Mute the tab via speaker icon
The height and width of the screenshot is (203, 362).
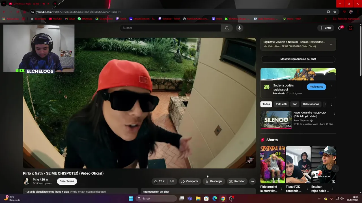(x=44, y=4)
